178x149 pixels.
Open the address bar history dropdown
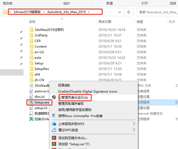(120, 12)
